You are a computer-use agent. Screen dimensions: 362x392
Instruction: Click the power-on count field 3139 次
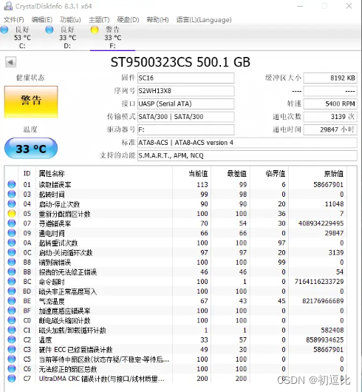(x=330, y=117)
